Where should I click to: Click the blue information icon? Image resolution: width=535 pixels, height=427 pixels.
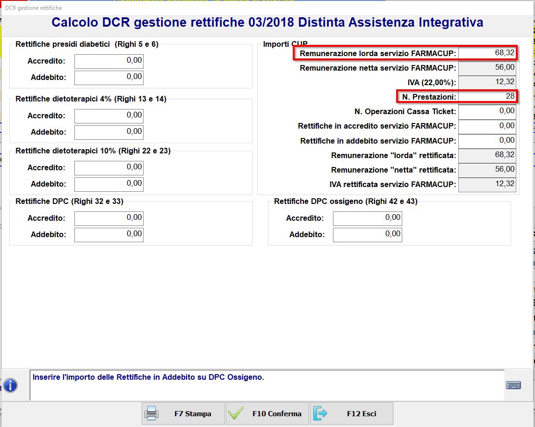coord(10,385)
